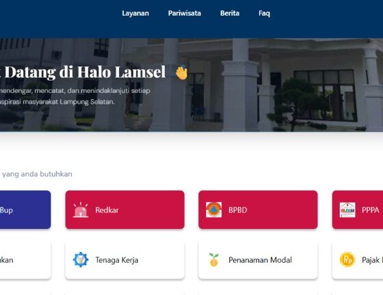Open the PPPA service card
The width and height of the screenshot is (383, 295).
click(x=358, y=210)
